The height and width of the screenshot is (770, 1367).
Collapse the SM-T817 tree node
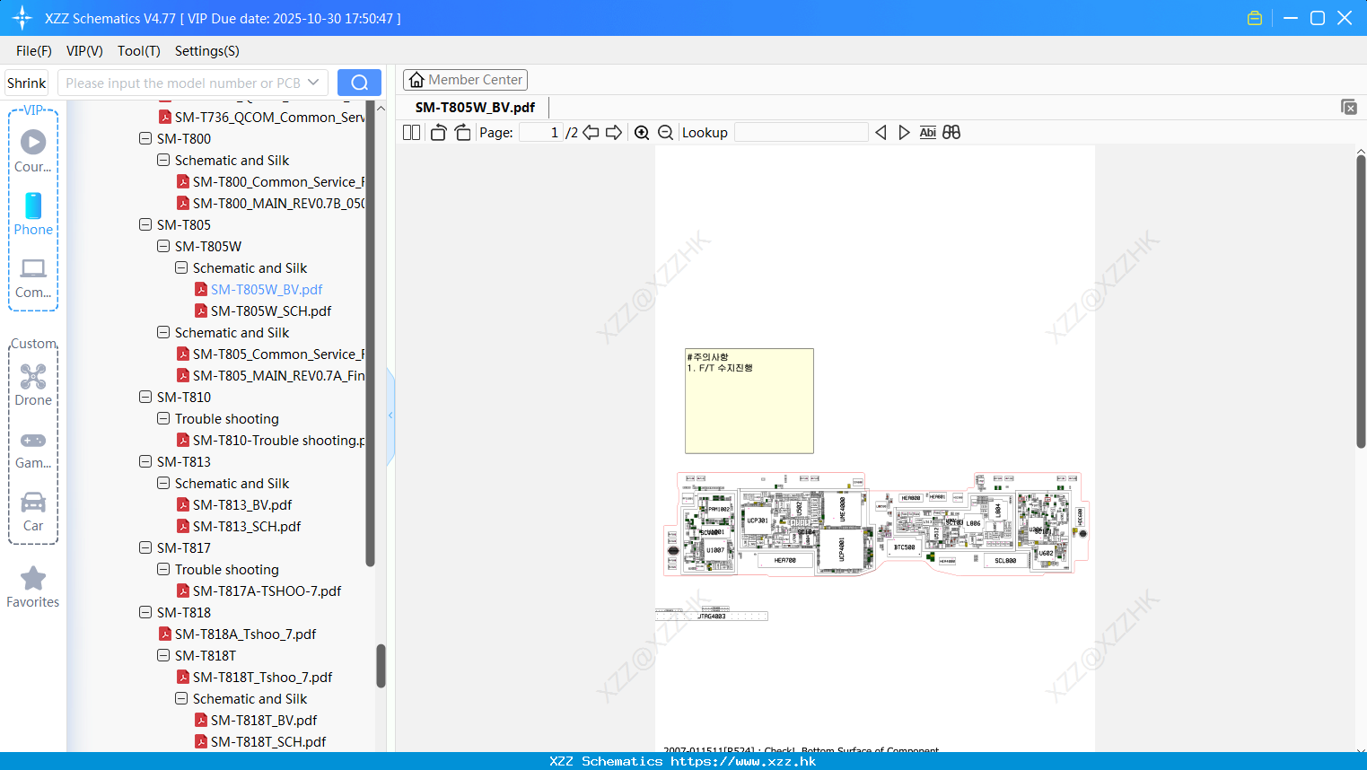pyautogui.click(x=145, y=547)
